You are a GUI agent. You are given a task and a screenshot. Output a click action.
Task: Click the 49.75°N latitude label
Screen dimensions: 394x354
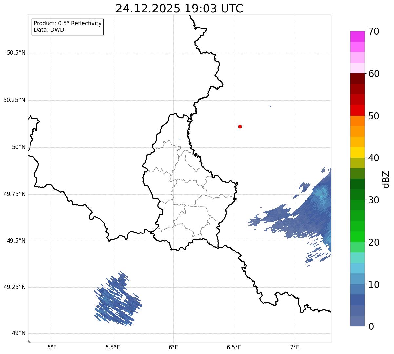tap(14, 194)
